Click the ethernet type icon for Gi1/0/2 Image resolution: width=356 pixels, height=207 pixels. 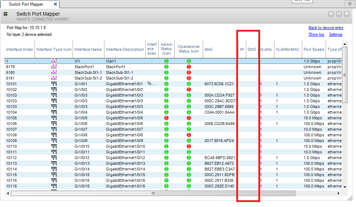[x=54, y=89]
